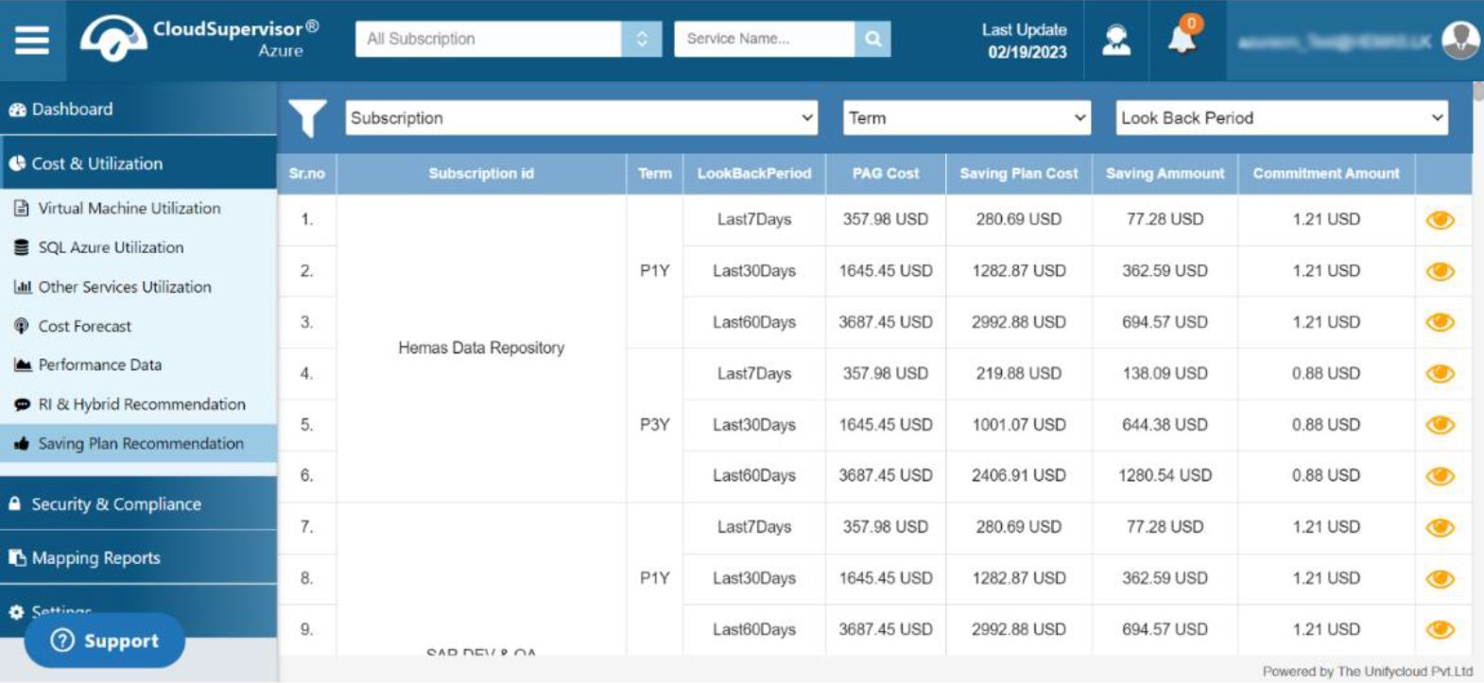The image size is (1484, 683).
Task: Click the filter funnel icon
Action: tap(308, 118)
